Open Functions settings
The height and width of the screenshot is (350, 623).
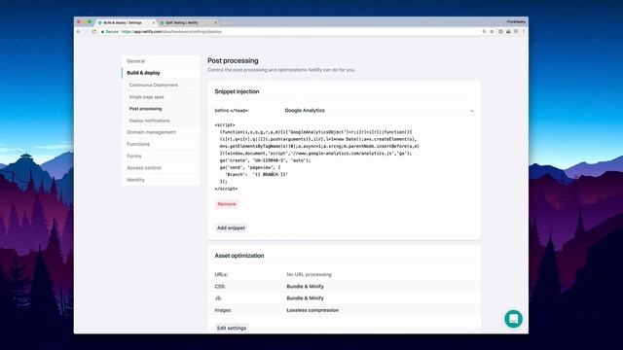(x=138, y=144)
